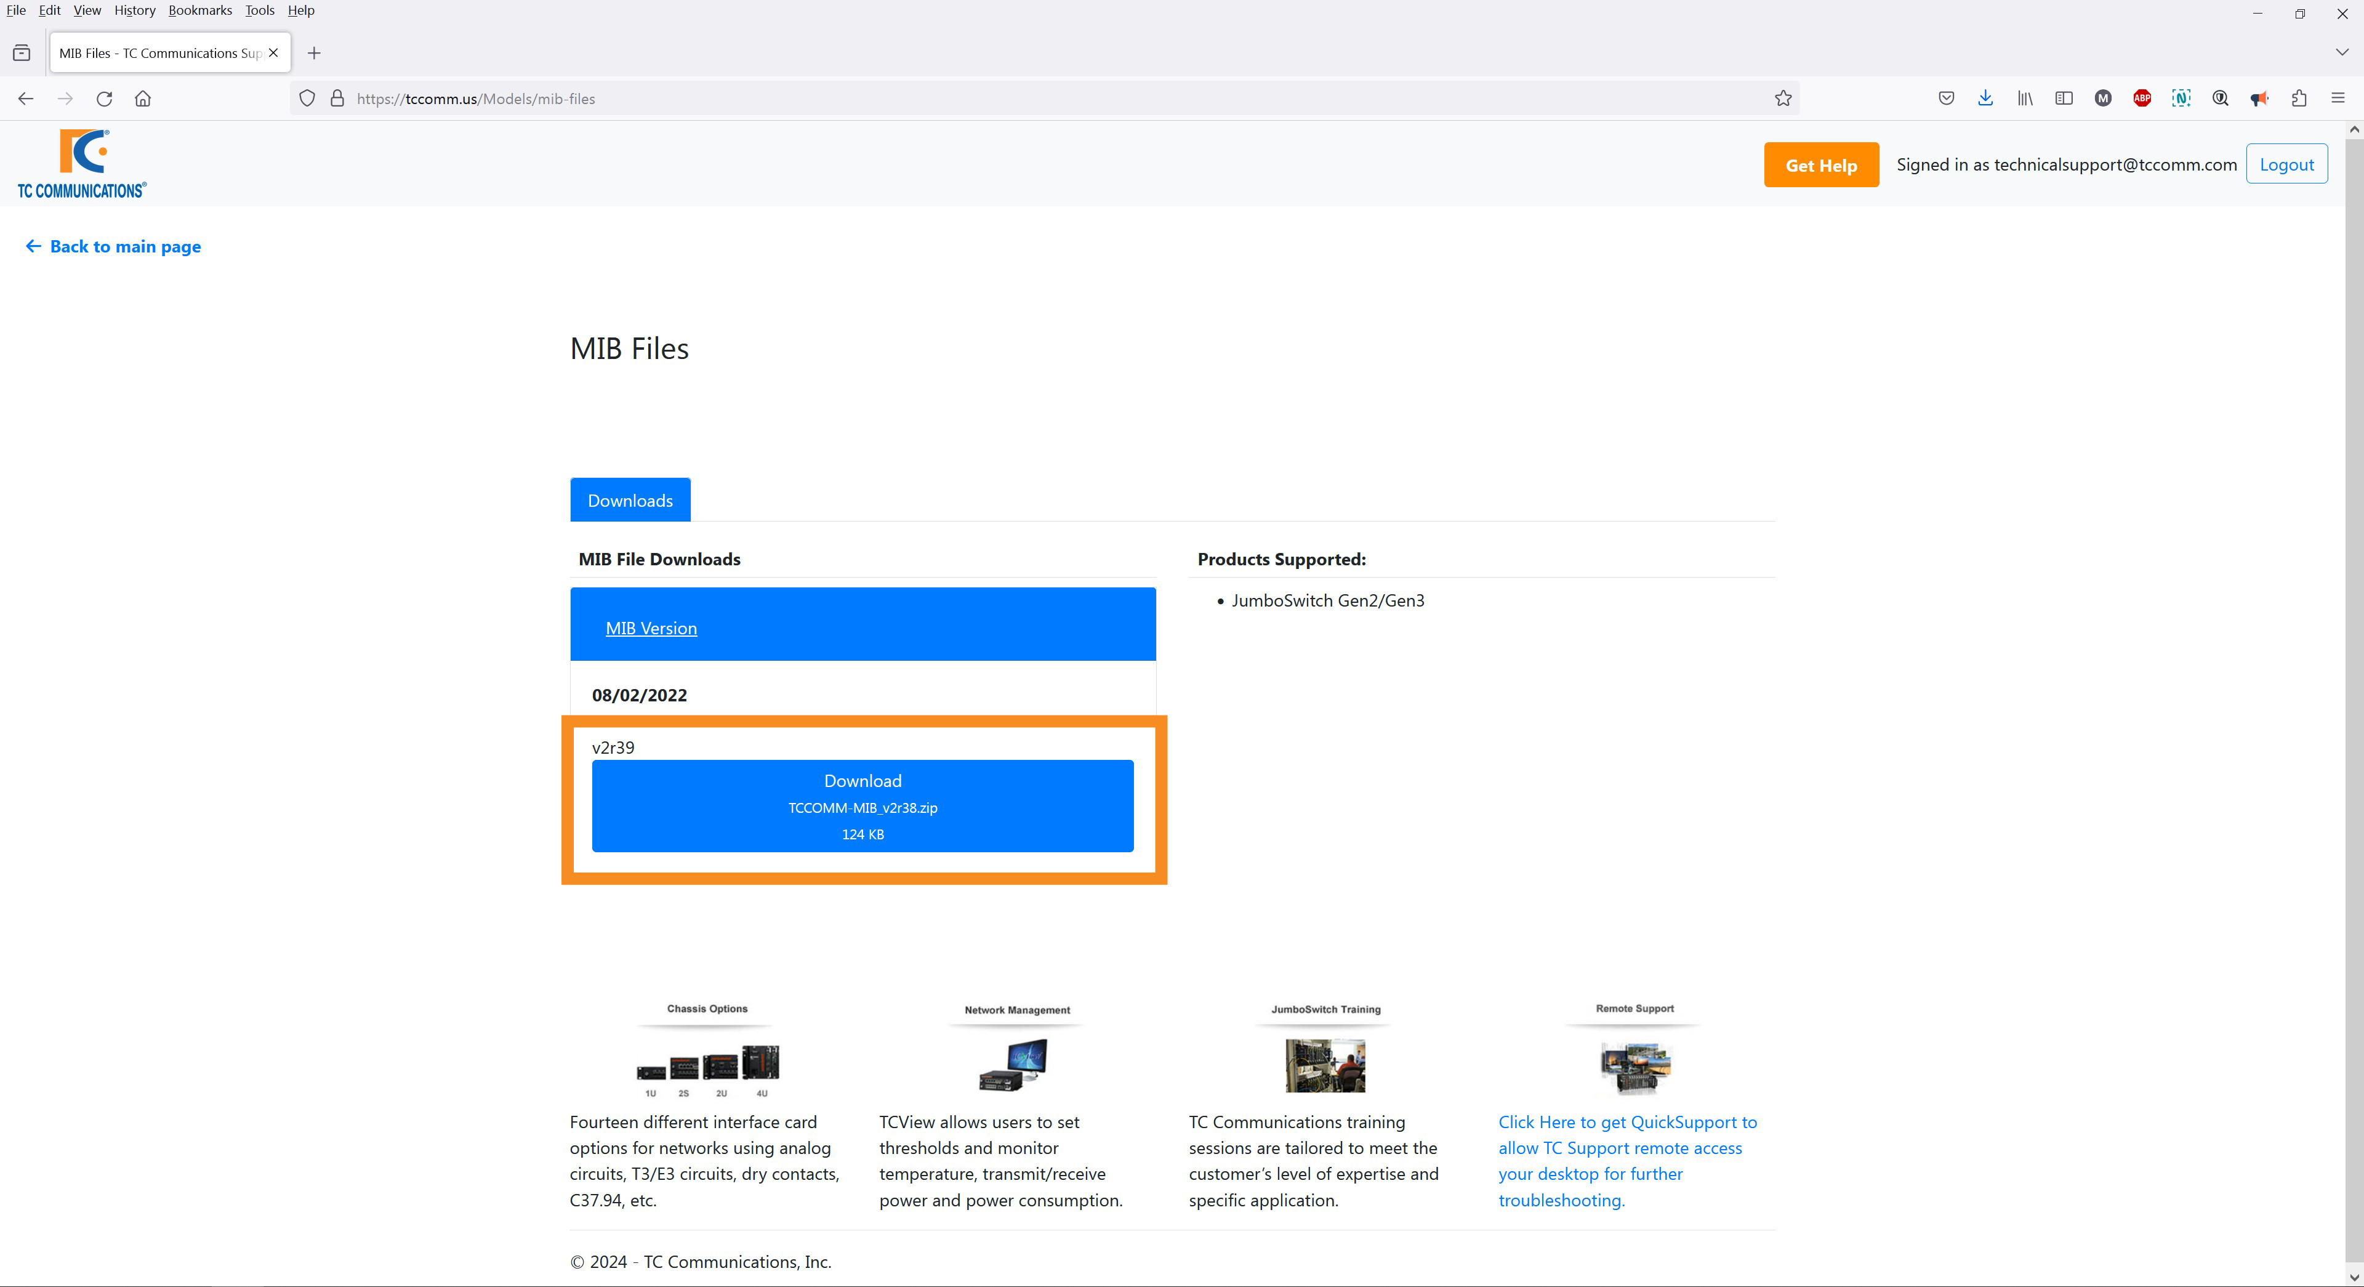Open the Firefox Downloads panel
Viewport: 2364px width, 1287px height.
point(1985,99)
